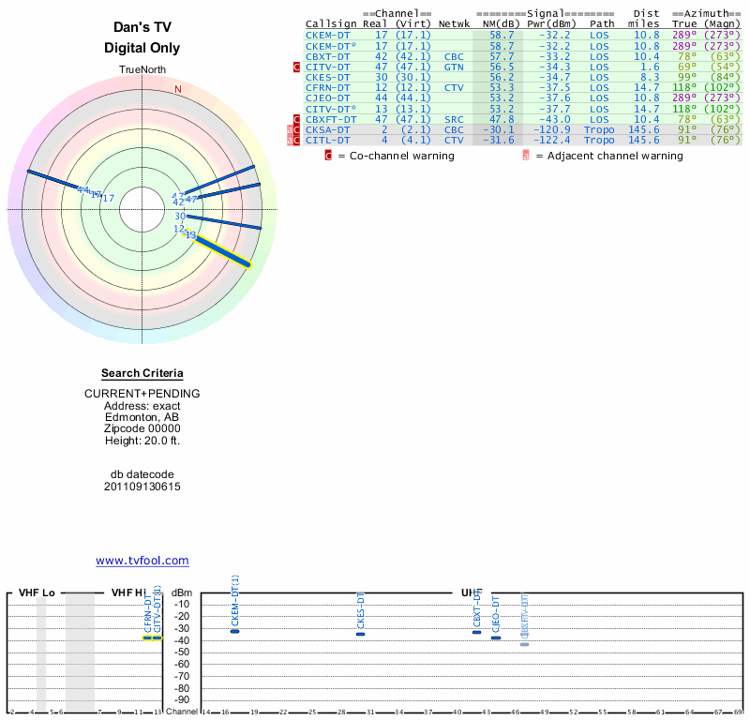Click the co-channel warning icon beside CITL-DT
The image size is (750, 720).
297,140
